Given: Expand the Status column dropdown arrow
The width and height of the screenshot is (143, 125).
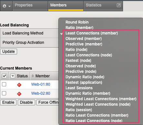Looking at the screenshot, I should click(x=13, y=76).
